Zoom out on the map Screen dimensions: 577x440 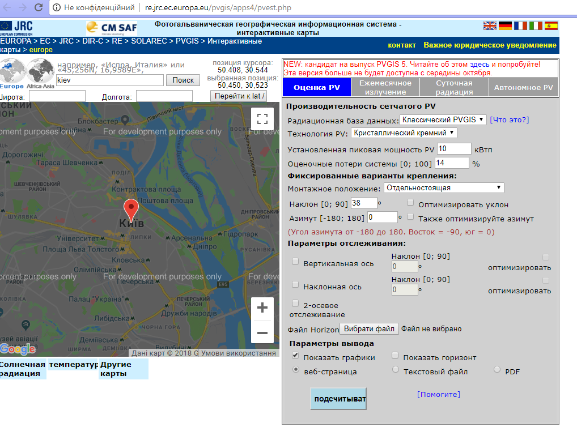coord(262,332)
